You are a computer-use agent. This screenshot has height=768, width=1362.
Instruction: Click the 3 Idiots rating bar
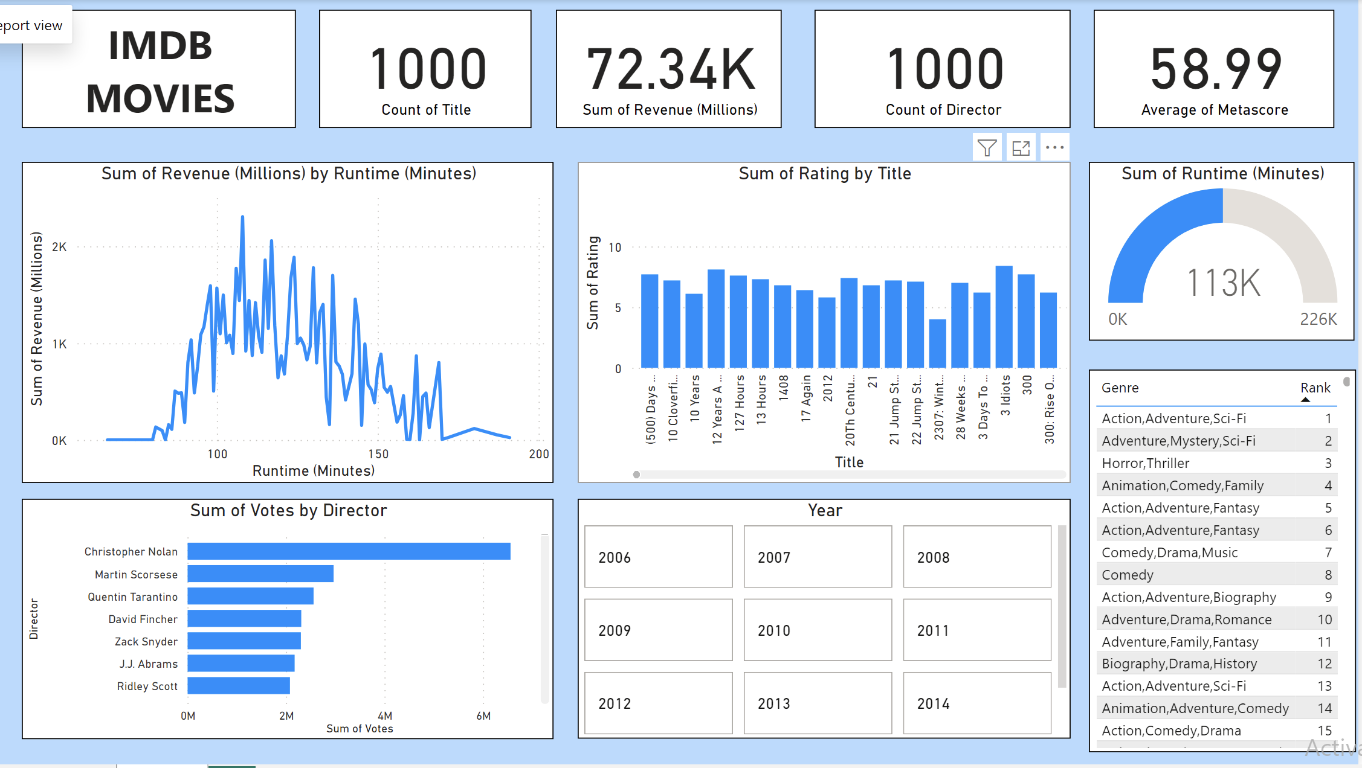[x=1004, y=317]
